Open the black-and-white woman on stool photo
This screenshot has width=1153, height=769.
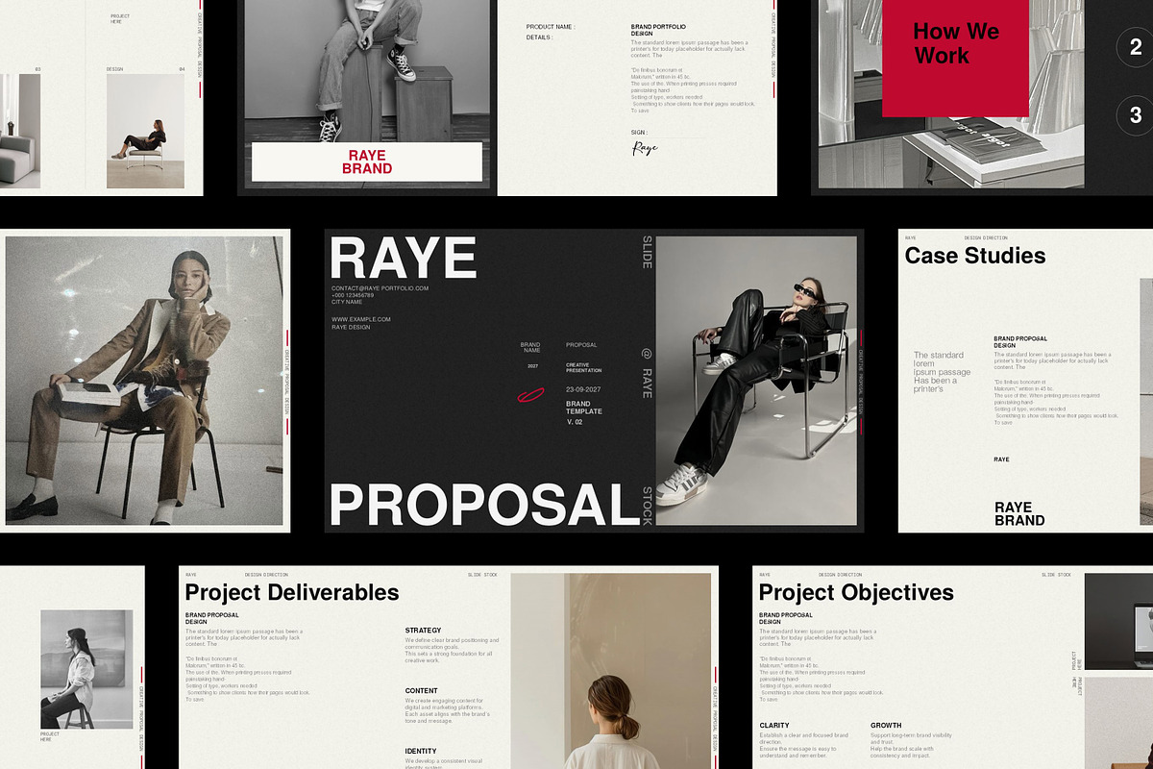[86, 669]
